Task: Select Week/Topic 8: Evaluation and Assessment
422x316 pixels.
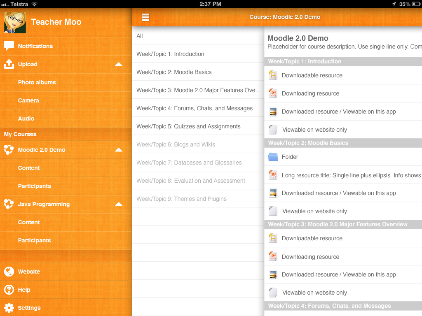Action: point(198,181)
